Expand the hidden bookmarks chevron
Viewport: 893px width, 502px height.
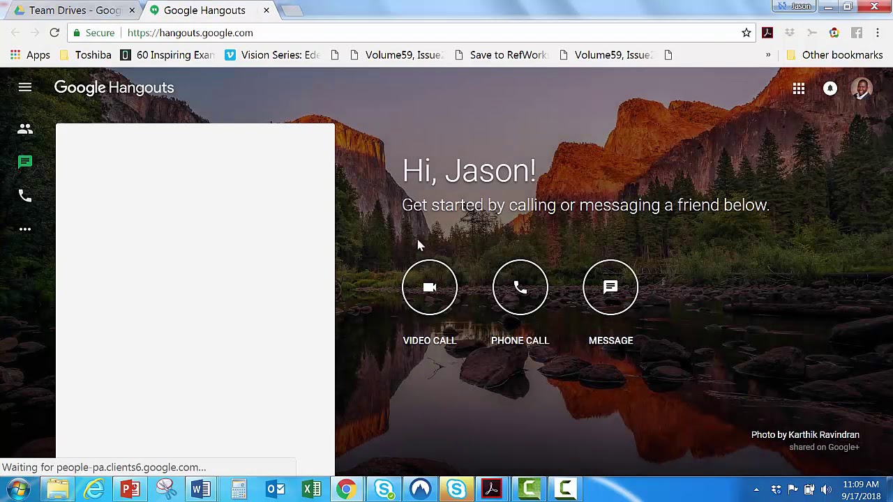click(768, 55)
